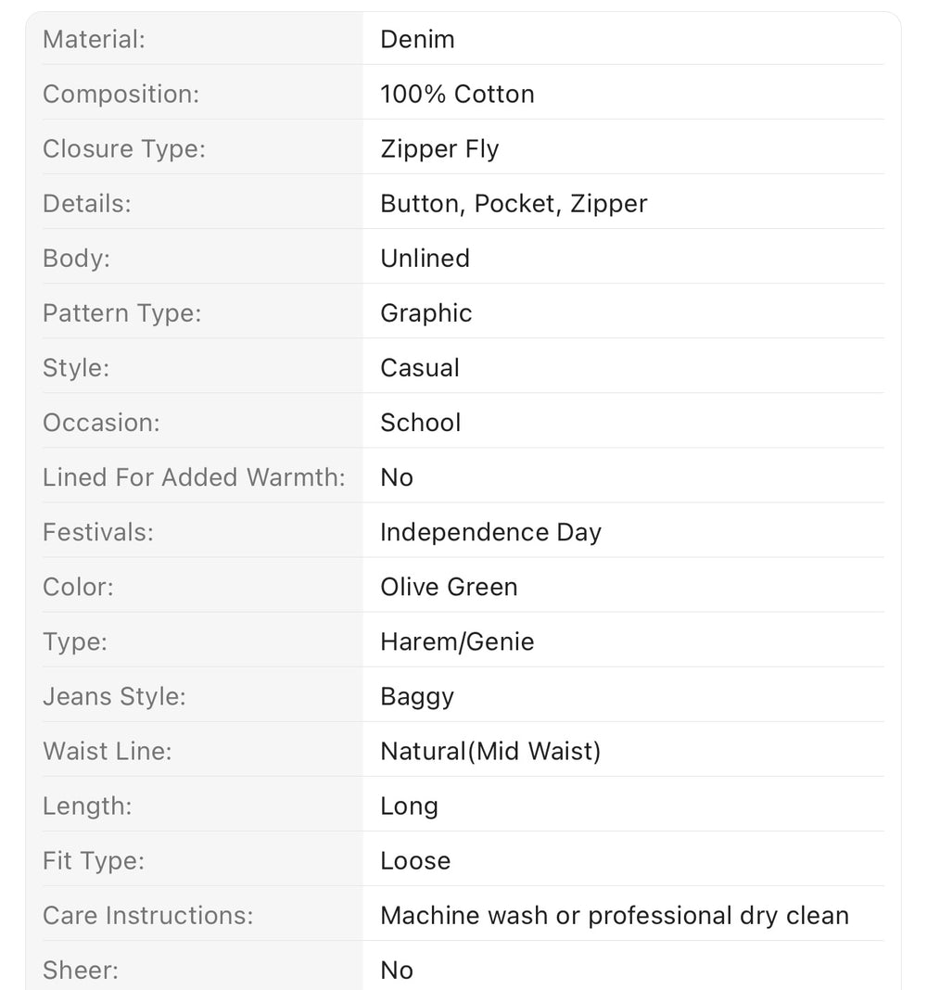Select the Denim material value

pyautogui.click(x=417, y=39)
